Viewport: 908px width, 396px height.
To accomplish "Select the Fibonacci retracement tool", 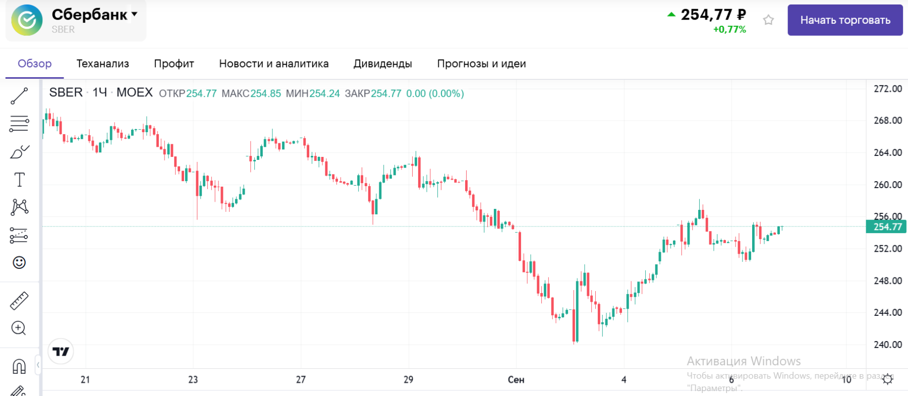I will click(x=19, y=123).
